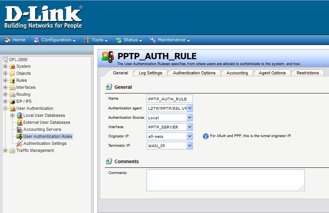Click the Comments section arrow icon
This screenshot has height=213, width=329.
[x=109, y=161]
